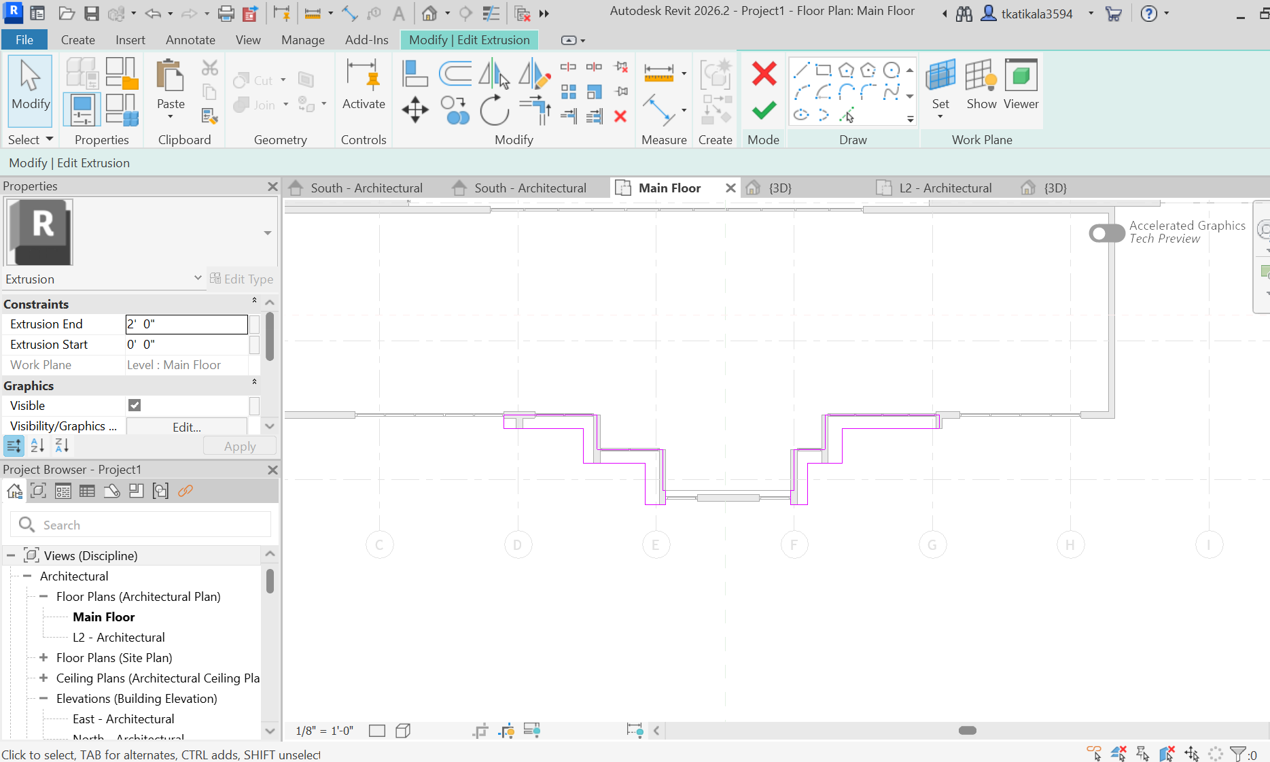
Task: Uncheck the Visible checkbox
Action: [135, 405]
